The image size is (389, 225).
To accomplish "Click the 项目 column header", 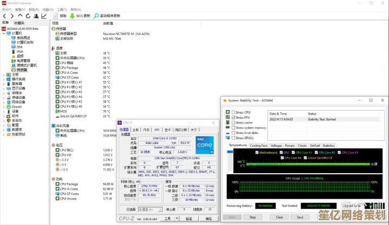I will [x=55, y=23].
